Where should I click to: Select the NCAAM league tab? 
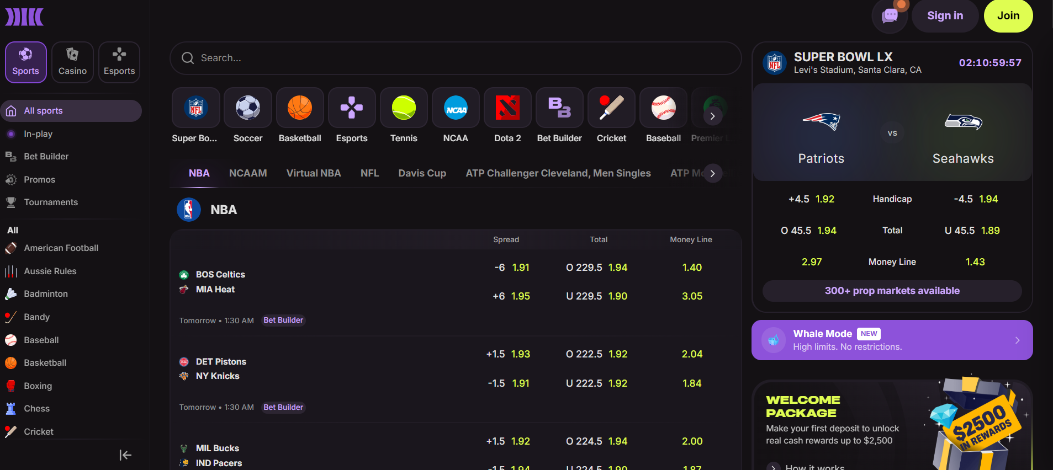(248, 173)
